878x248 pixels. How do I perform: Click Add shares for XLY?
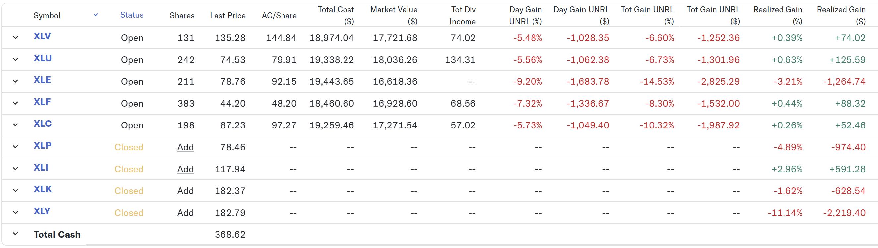click(x=185, y=213)
